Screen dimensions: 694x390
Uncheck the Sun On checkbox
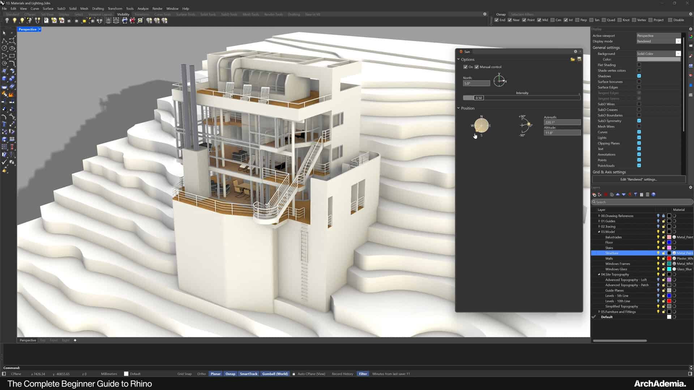(x=466, y=67)
